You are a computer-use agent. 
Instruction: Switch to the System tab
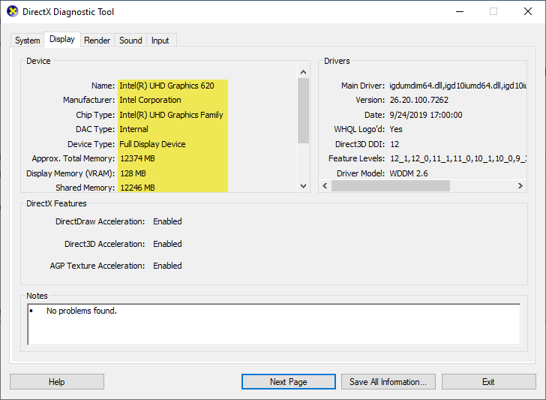(x=27, y=41)
